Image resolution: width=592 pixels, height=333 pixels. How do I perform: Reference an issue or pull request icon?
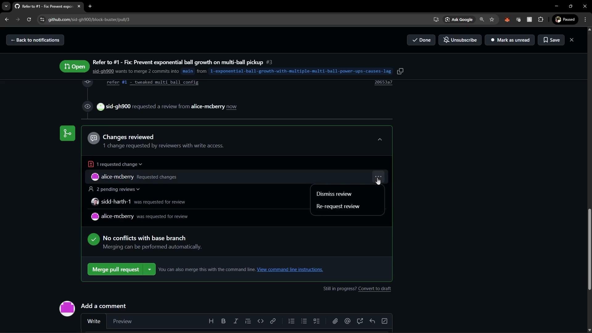click(360, 321)
